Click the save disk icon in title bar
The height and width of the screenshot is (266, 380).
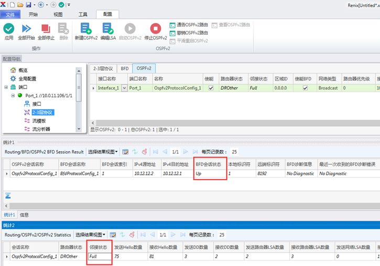coord(28,5)
